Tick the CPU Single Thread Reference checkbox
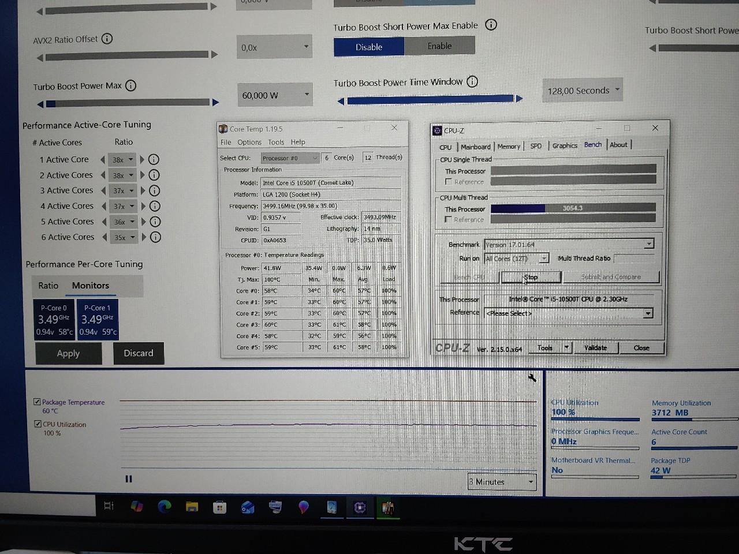The height and width of the screenshot is (554, 739). tap(449, 182)
